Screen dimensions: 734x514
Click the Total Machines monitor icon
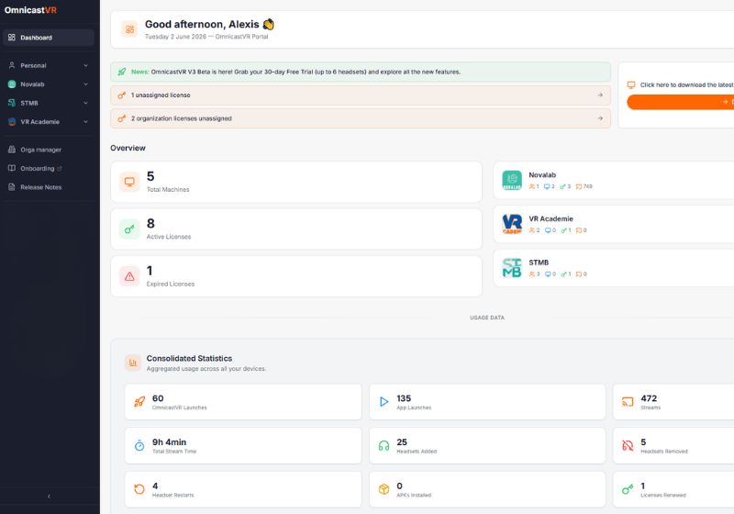pos(129,182)
